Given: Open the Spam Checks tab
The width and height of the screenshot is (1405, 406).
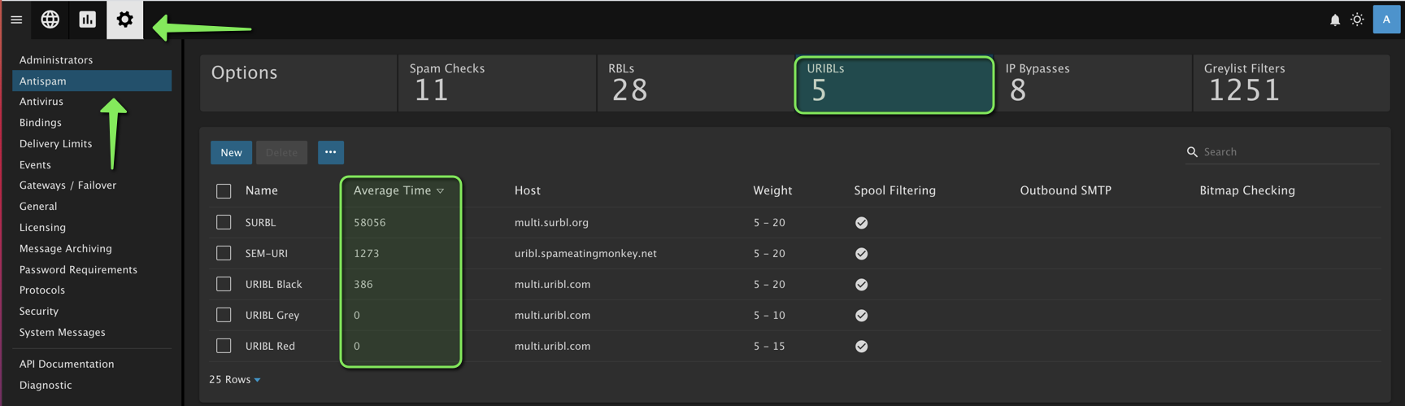Looking at the screenshot, I should pyautogui.click(x=496, y=83).
